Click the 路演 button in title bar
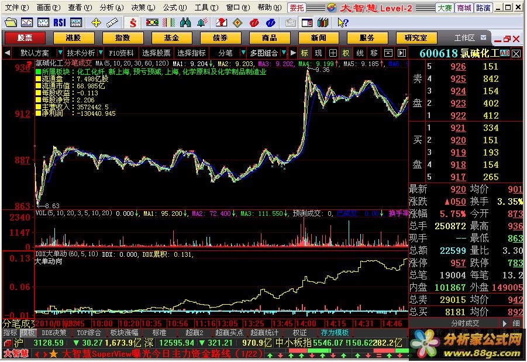Image resolution: width=527 pixels, height=362 pixels. point(483,8)
